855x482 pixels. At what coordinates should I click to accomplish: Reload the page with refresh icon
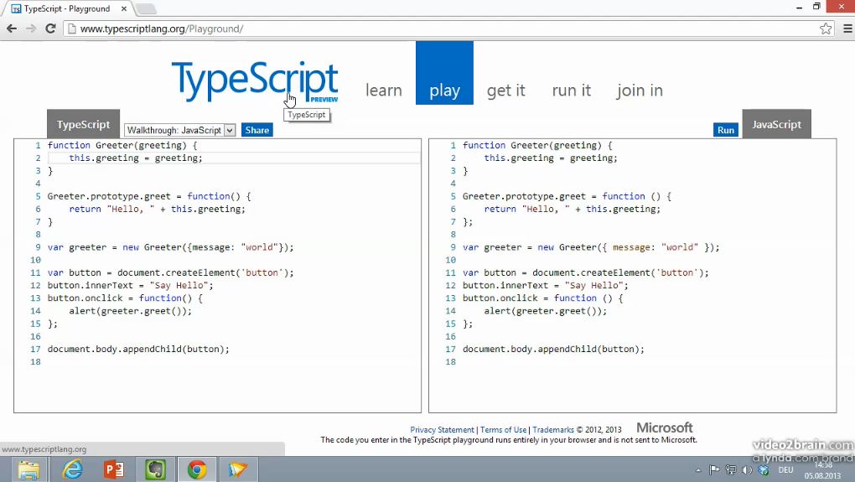50,29
